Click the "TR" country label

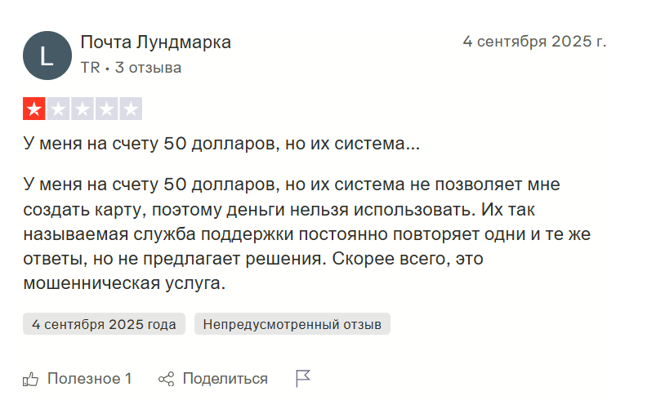(x=90, y=68)
